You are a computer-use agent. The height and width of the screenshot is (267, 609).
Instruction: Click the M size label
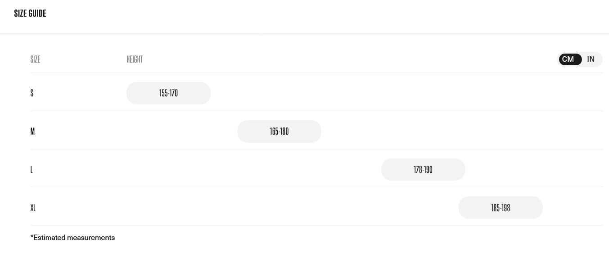point(32,131)
